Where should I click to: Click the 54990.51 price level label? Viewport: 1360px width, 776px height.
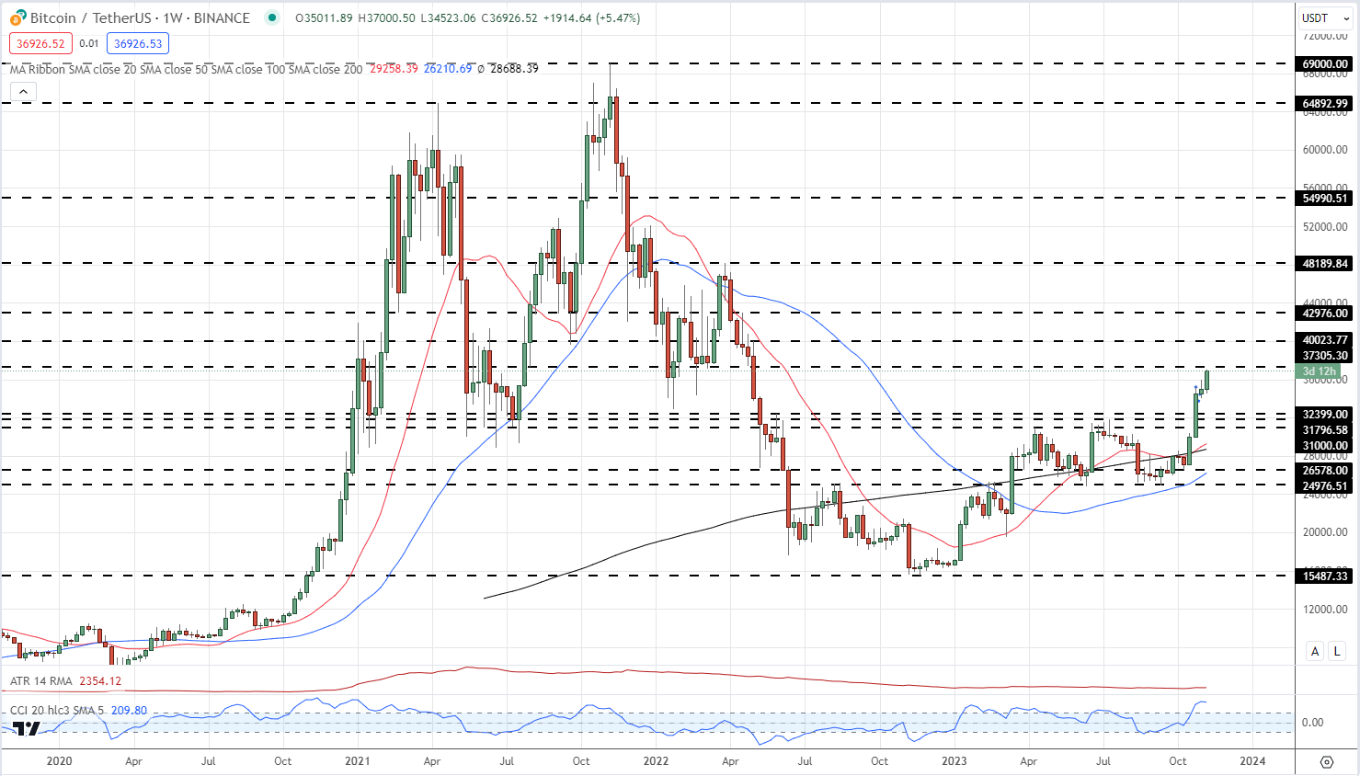(x=1325, y=199)
